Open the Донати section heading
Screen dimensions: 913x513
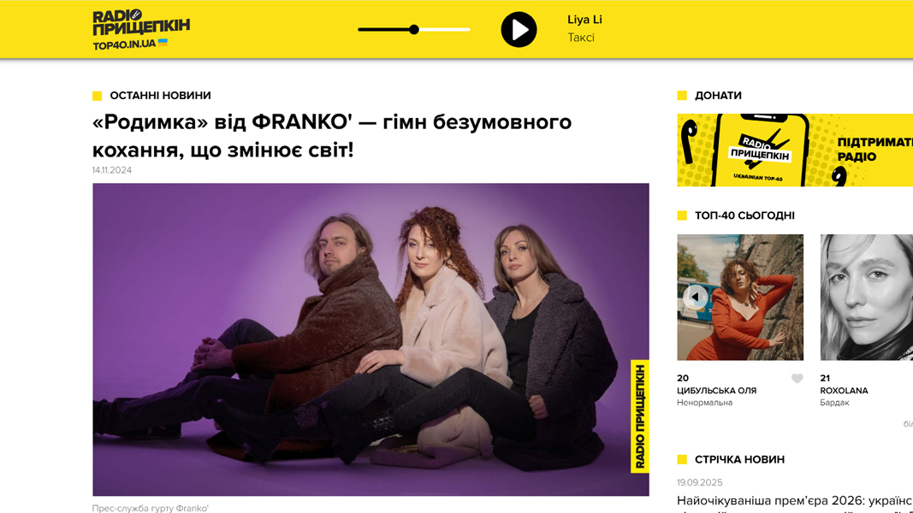click(718, 96)
